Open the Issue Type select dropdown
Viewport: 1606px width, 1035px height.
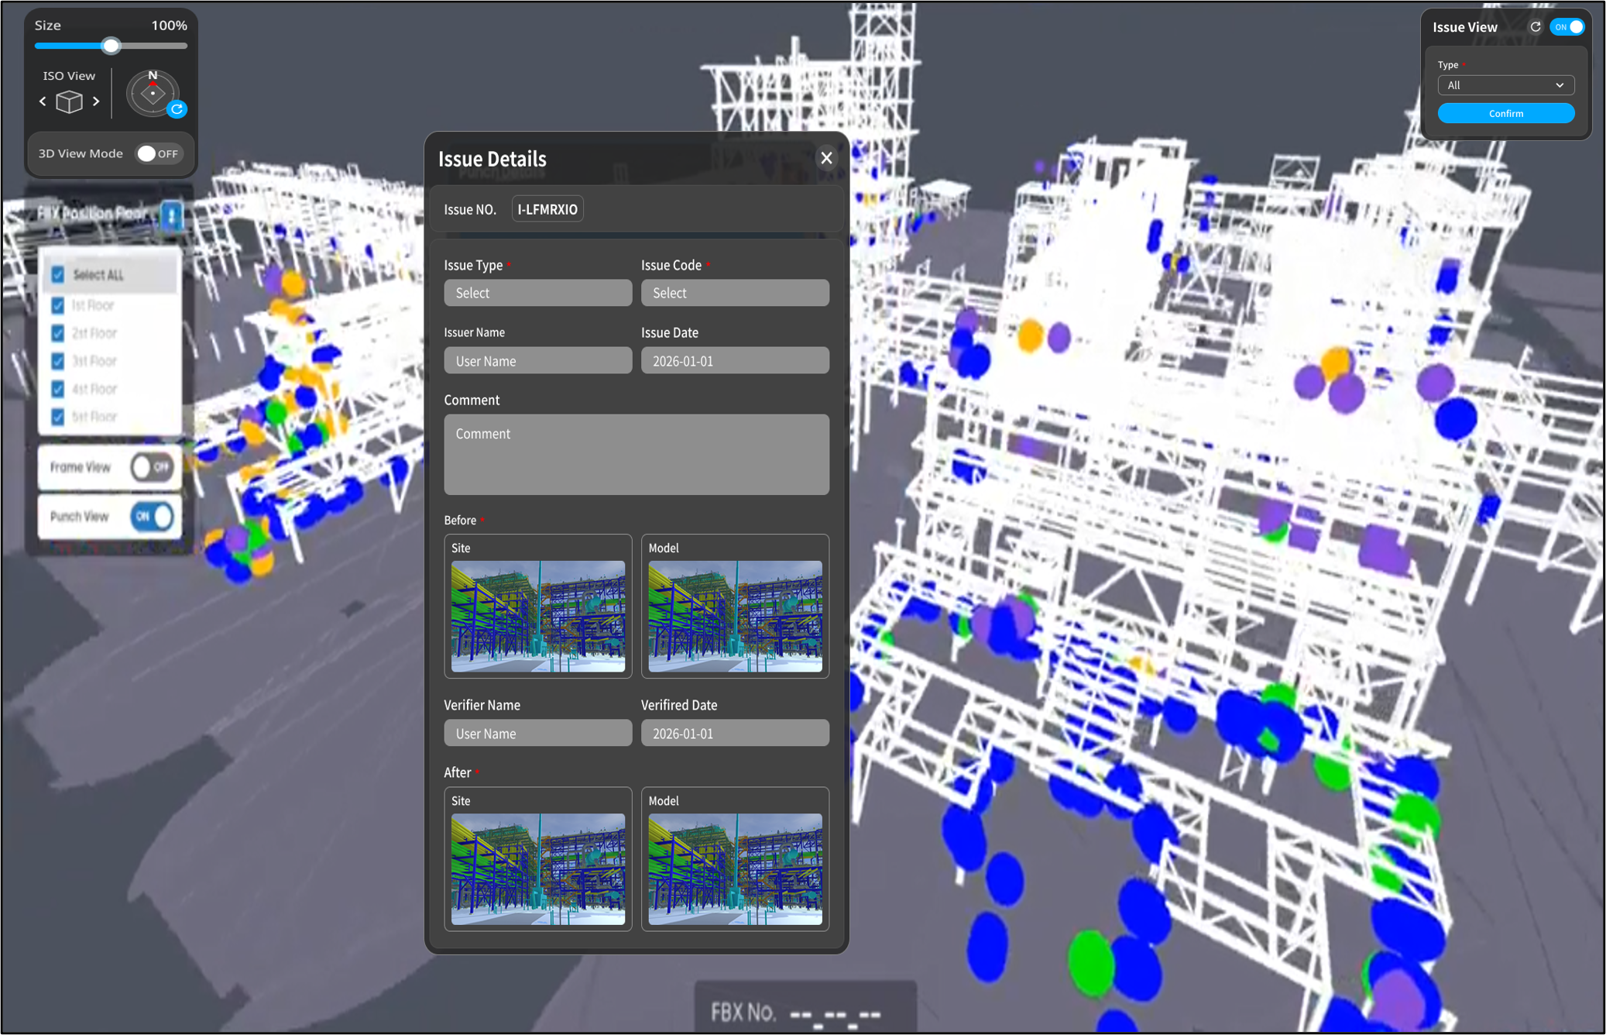[537, 293]
